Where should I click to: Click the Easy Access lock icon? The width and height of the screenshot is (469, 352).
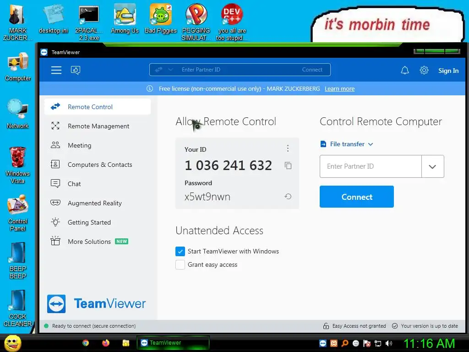(326, 326)
